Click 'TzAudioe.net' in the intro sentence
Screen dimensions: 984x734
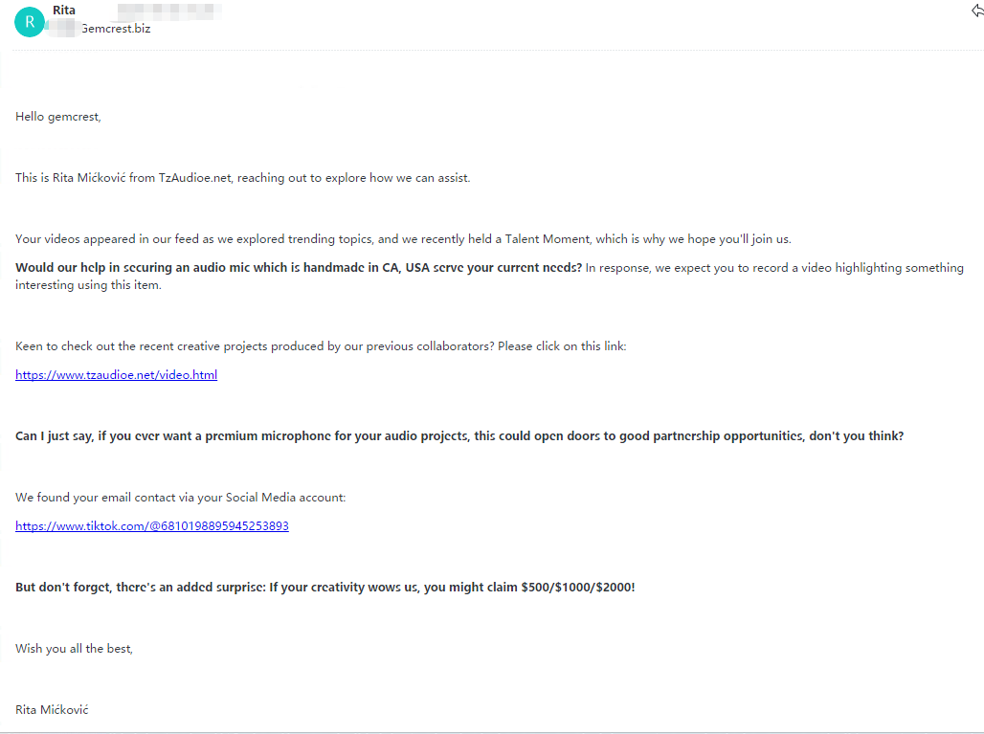click(x=195, y=178)
